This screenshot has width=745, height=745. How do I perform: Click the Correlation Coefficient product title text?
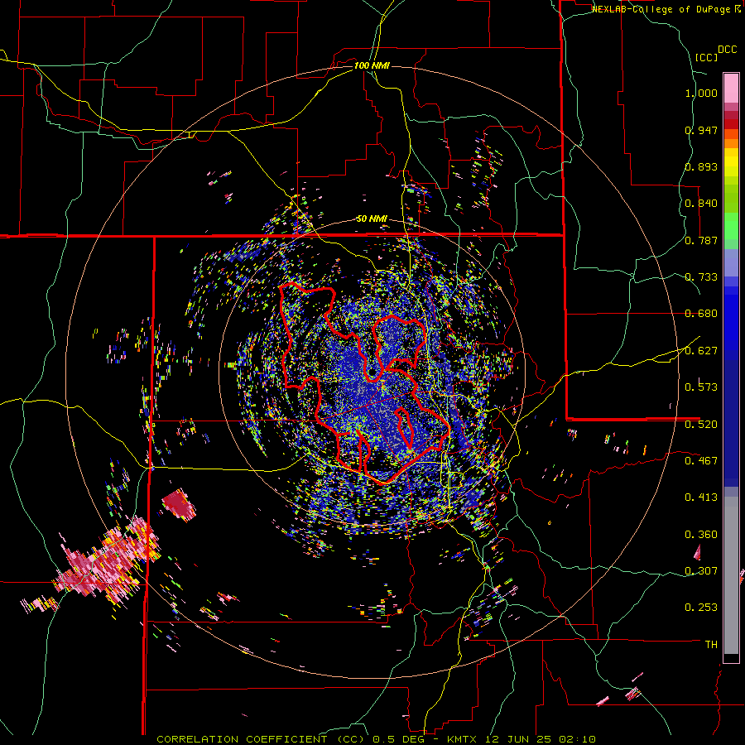tap(262, 739)
